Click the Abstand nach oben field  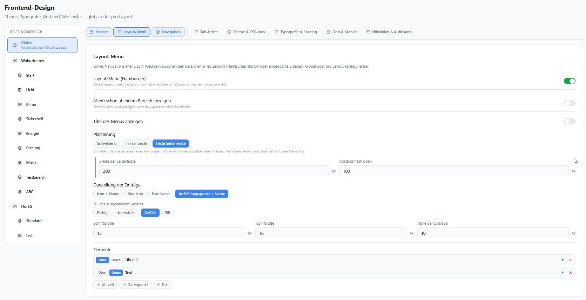pos(454,171)
